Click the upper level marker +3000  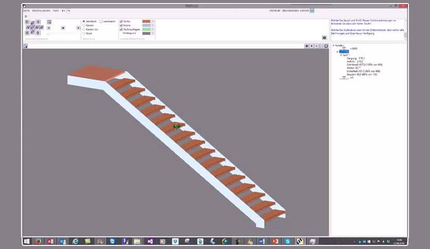354,48
